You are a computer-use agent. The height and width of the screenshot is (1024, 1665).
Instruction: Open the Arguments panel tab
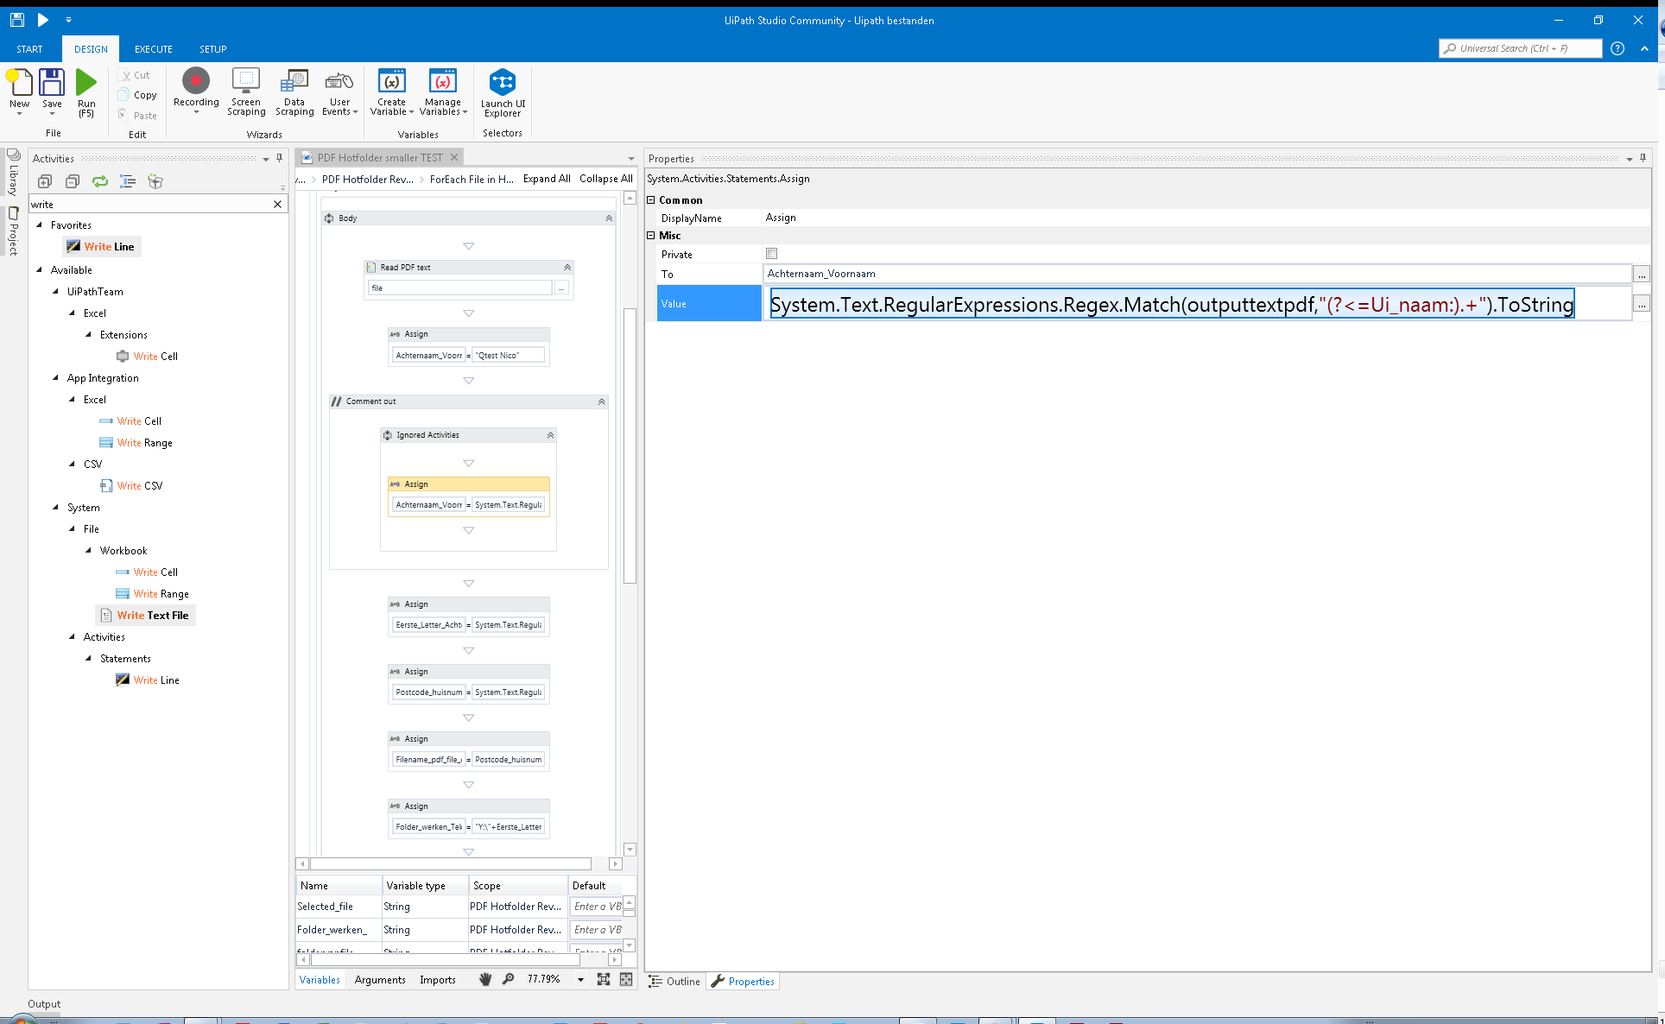379,980
